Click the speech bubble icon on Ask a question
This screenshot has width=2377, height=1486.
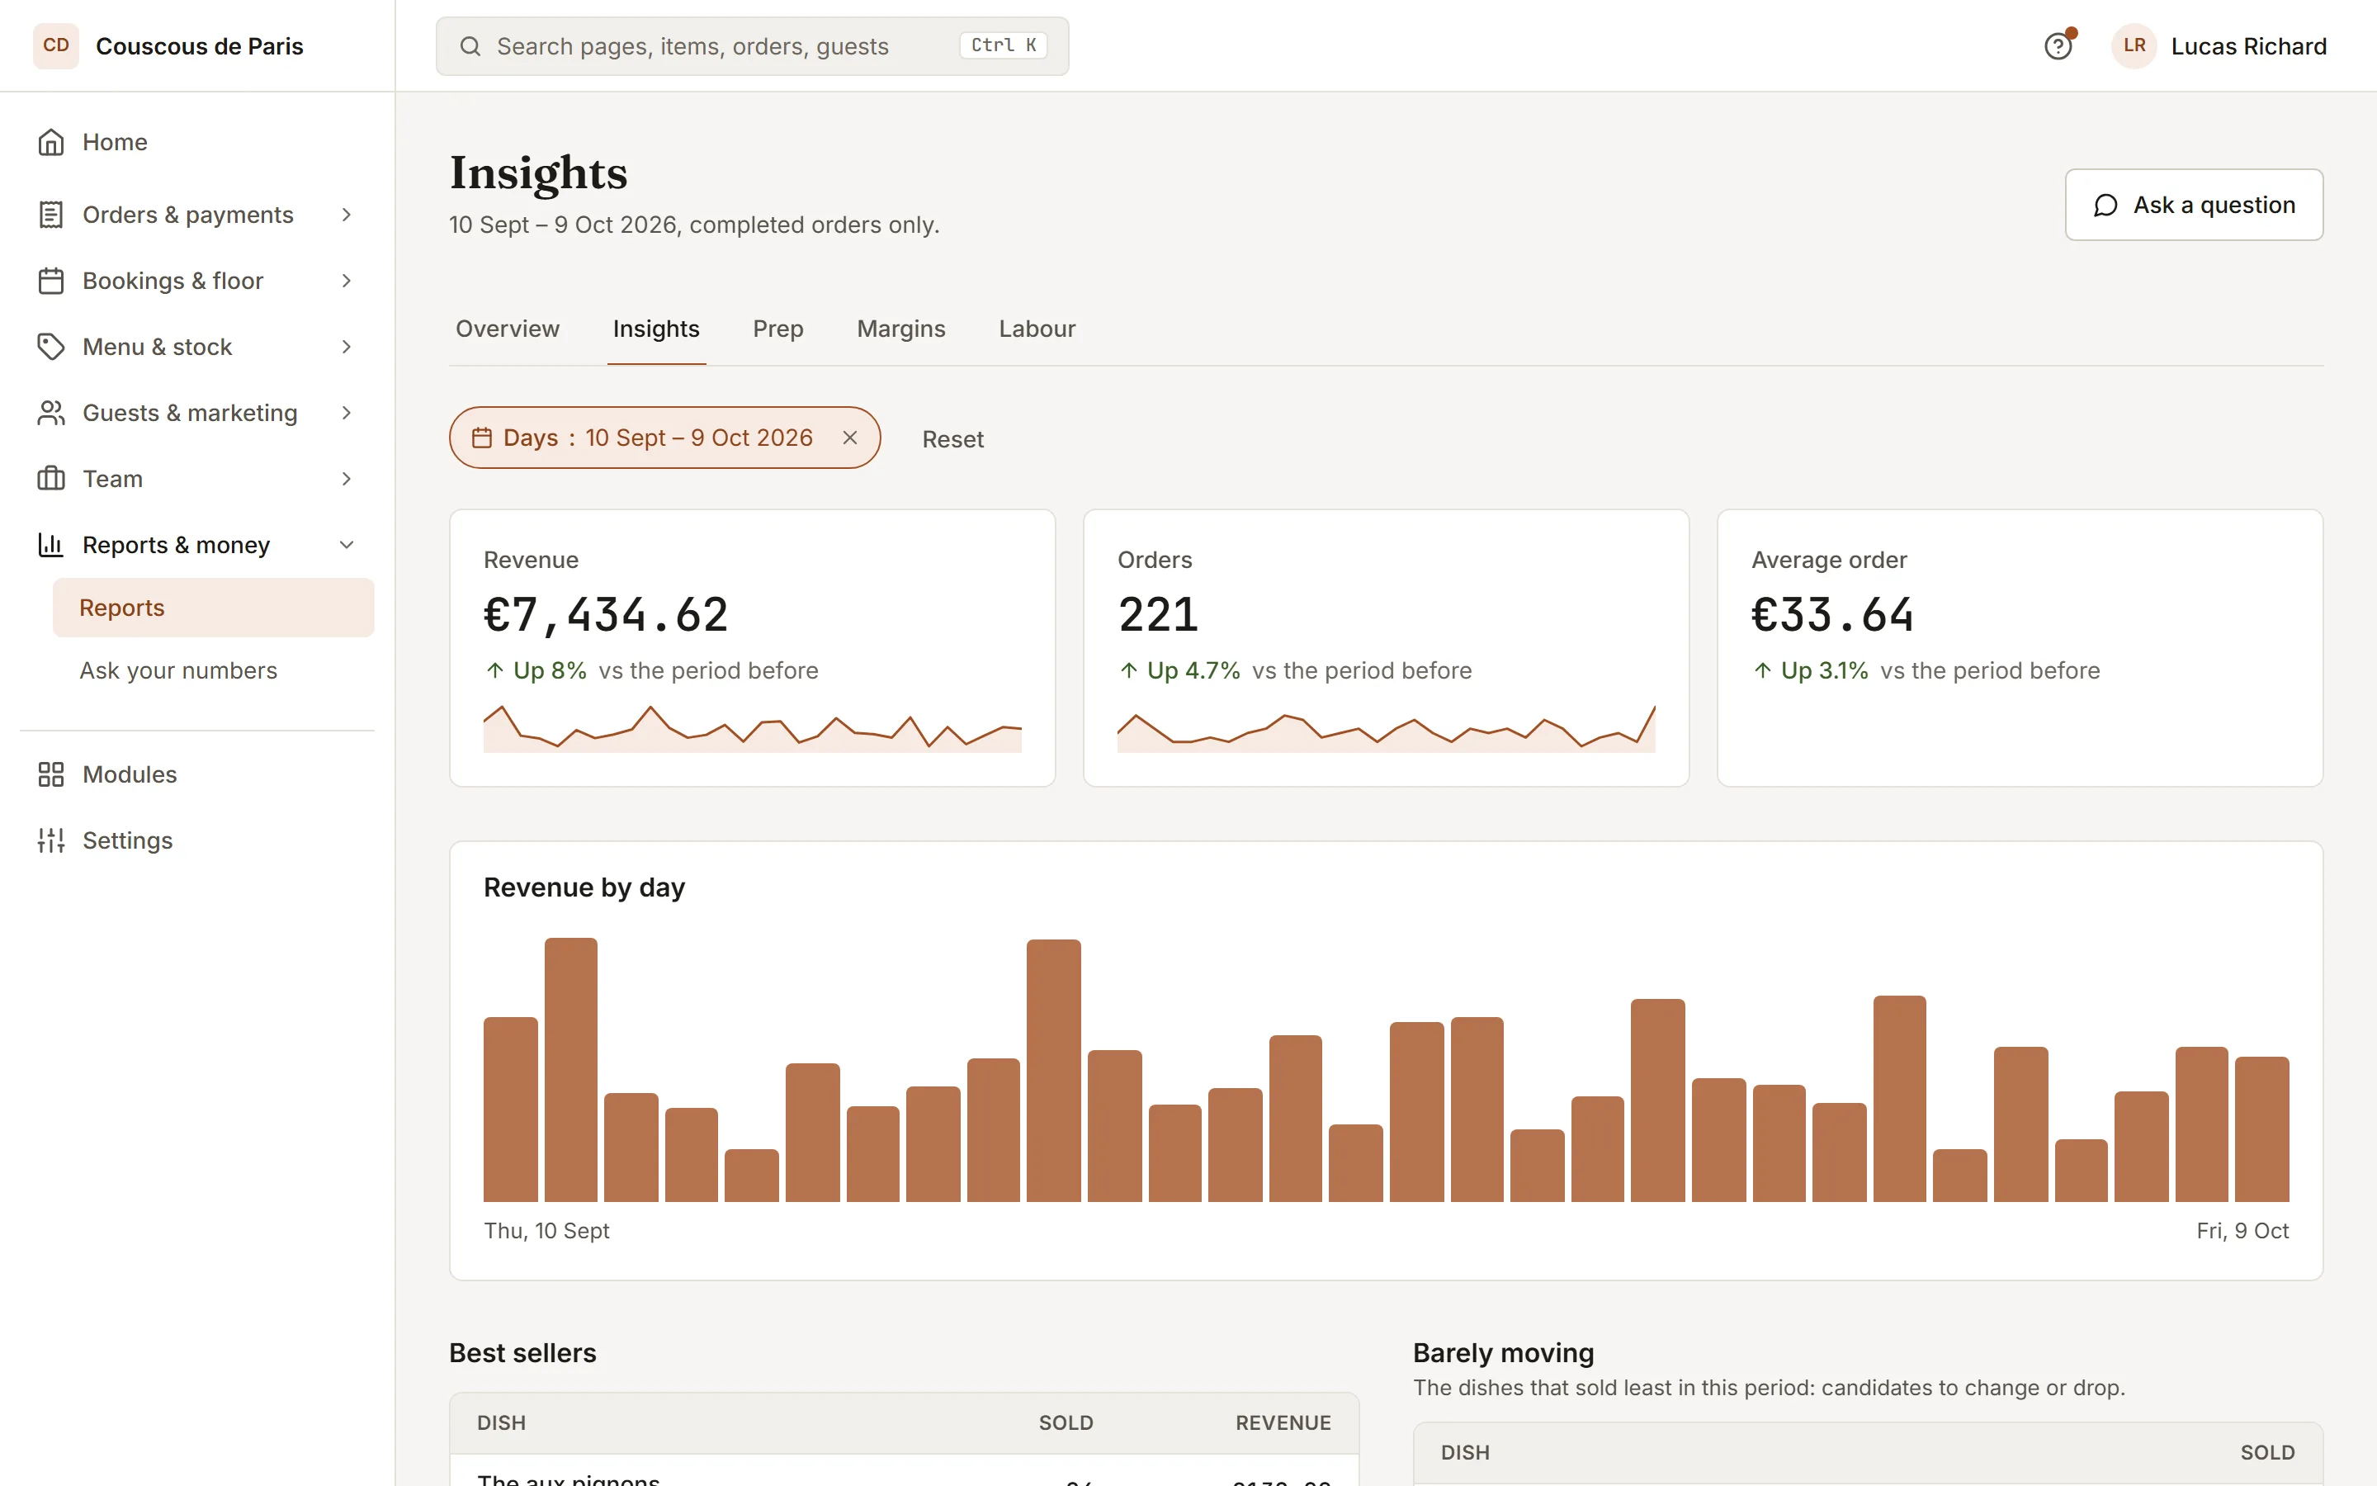point(2105,206)
